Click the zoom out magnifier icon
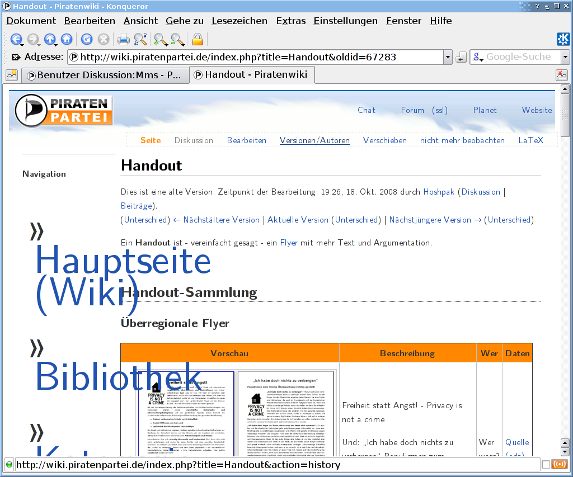573x477 pixels. 177,39
